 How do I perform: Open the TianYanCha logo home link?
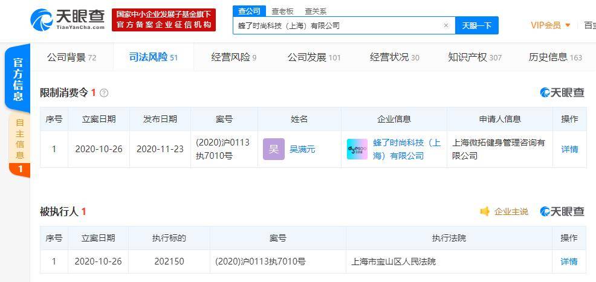(x=67, y=20)
